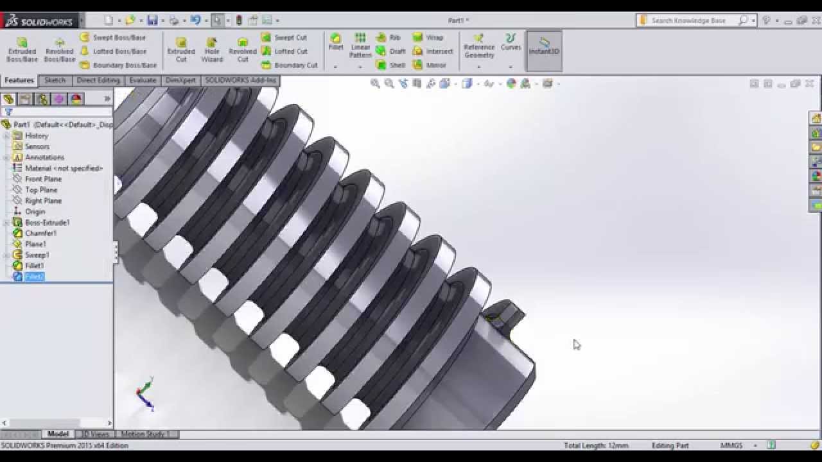
Task: Click the Zoom to Area icon
Action: (x=389, y=83)
